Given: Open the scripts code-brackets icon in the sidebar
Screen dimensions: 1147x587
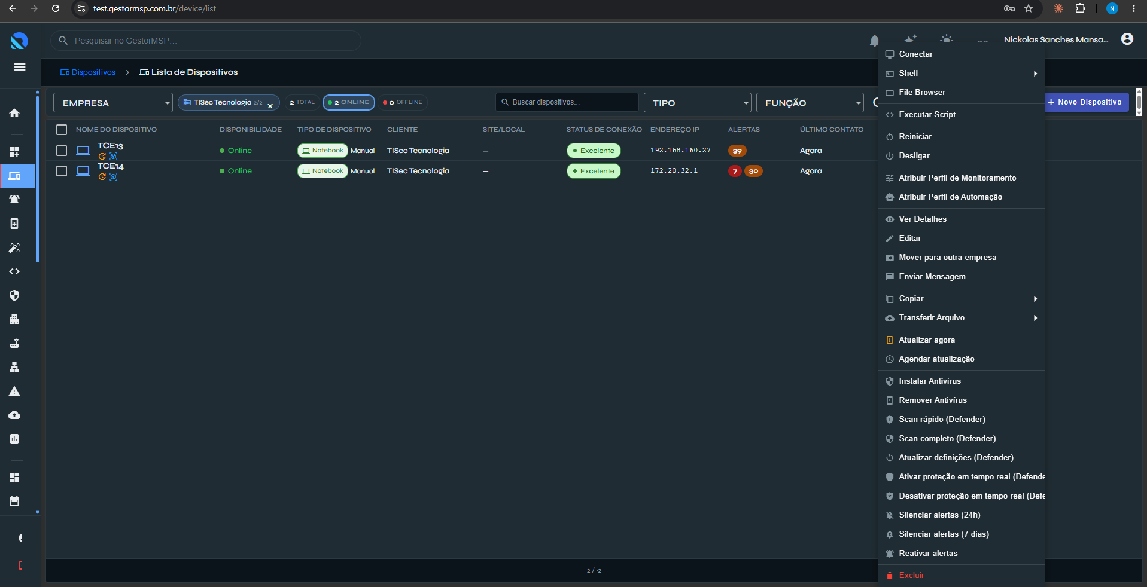Looking at the screenshot, I should pos(14,271).
